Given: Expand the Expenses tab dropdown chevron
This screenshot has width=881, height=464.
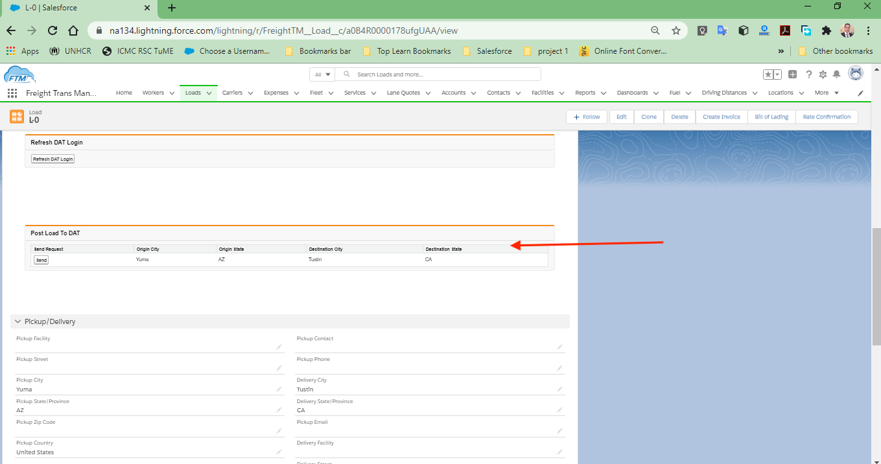Looking at the screenshot, I should click(x=296, y=93).
